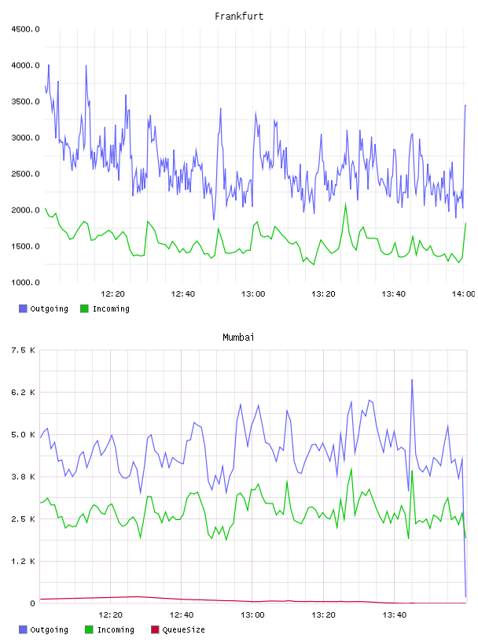The image size is (478, 642).
Task: Click the QueueSize label in Mumbai legend
Action: [x=183, y=629]
